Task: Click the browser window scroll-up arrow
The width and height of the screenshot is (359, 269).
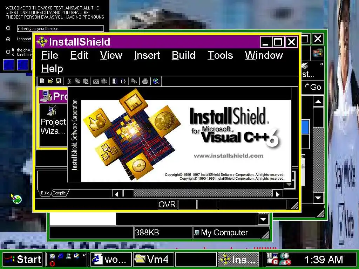Action: click(318, 102)
